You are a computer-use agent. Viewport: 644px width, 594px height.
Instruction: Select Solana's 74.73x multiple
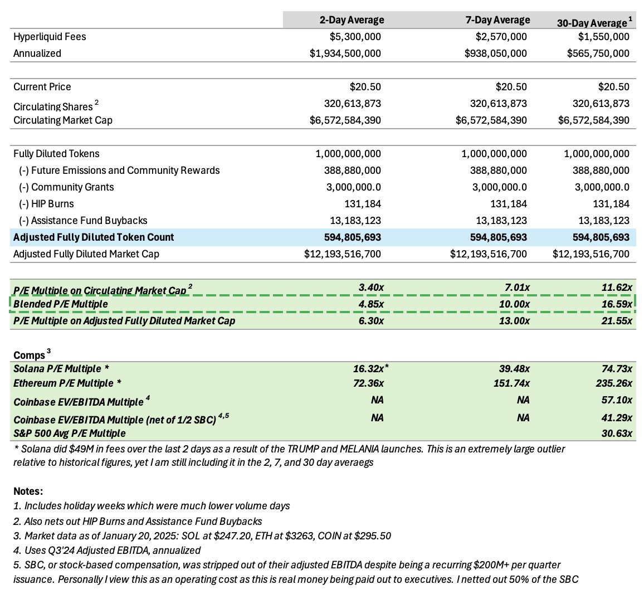617,369
